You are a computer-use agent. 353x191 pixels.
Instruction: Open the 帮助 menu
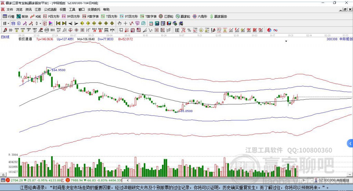tap(106, 9)
